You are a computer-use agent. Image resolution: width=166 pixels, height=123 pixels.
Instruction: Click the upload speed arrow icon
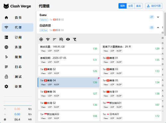pyautogui.click(x=5, y=109)
